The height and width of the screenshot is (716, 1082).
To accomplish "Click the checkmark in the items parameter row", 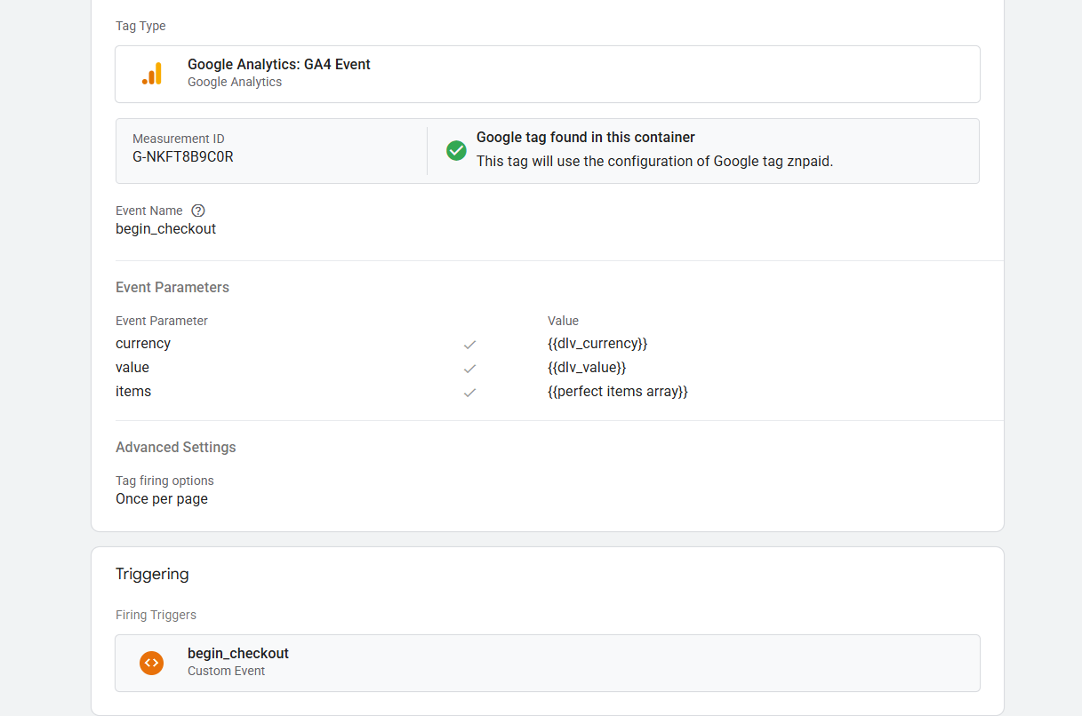I will 469,393.
